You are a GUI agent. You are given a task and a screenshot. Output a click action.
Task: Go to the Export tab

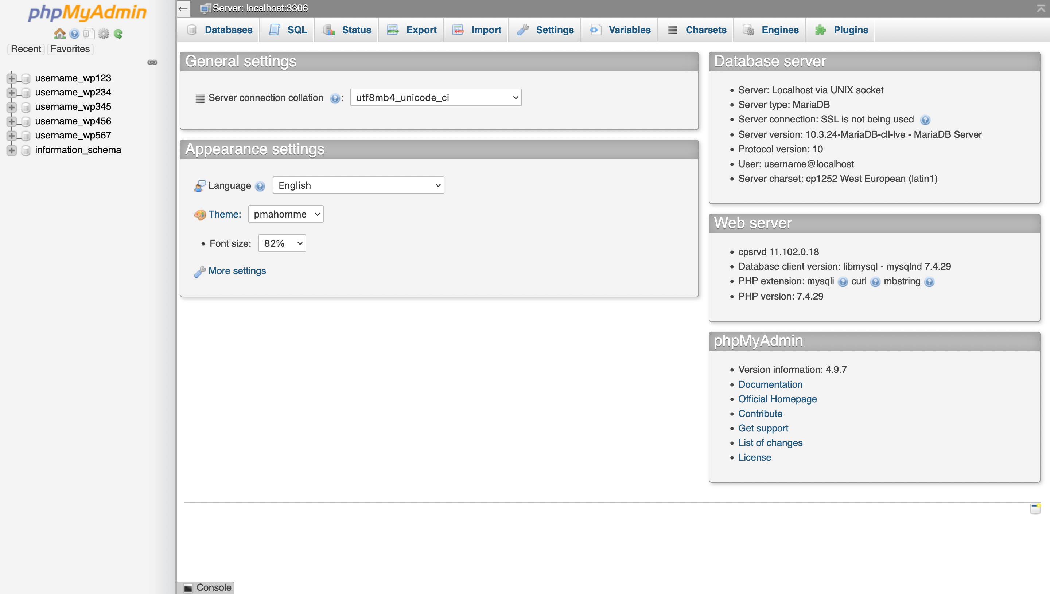point(411,30)
